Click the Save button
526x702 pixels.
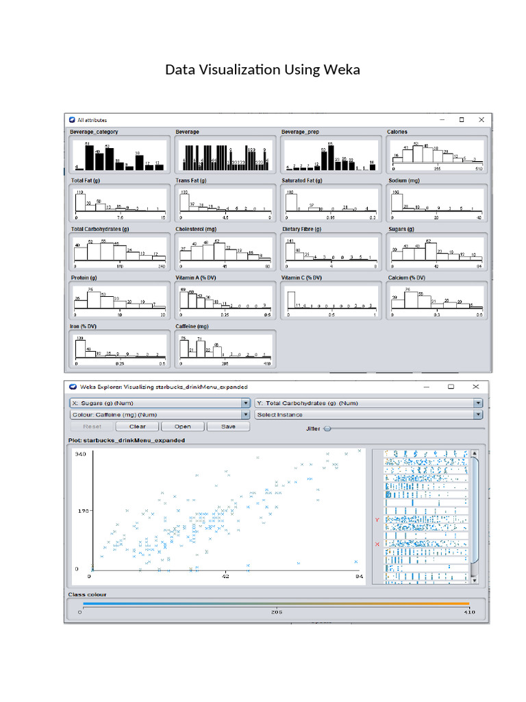point(228,426)
